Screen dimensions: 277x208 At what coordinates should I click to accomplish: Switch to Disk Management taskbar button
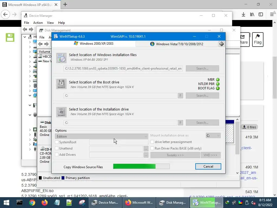(x=172, y=203)
